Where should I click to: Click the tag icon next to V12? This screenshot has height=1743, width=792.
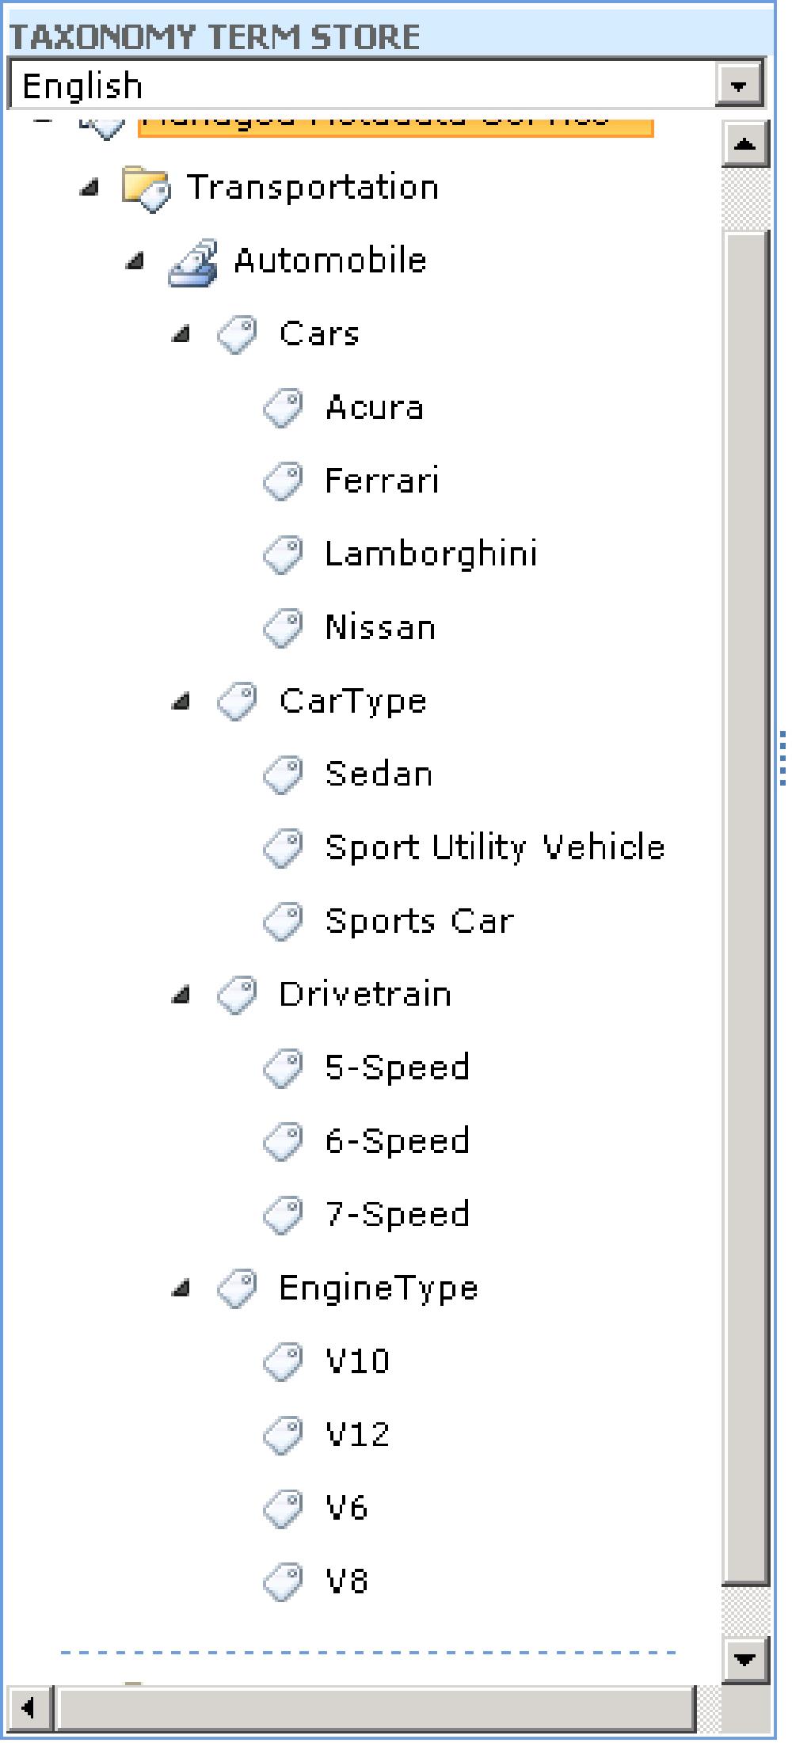click(x=284, y=1436)
